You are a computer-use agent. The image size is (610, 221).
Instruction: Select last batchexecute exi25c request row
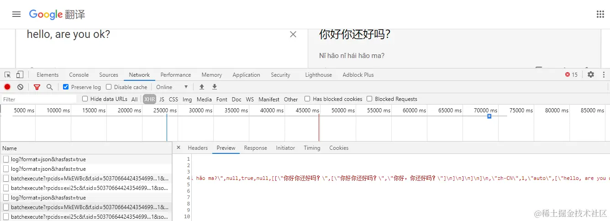(x=86, y=217)
